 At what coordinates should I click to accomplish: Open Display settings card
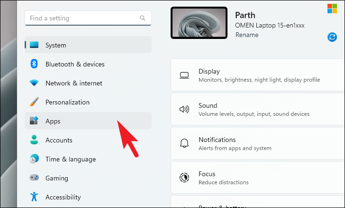[258, 75]
